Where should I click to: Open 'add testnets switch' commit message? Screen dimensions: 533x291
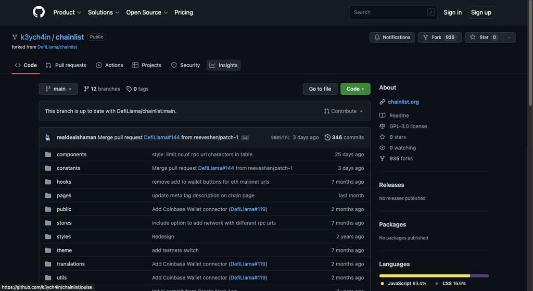[175, 250]
